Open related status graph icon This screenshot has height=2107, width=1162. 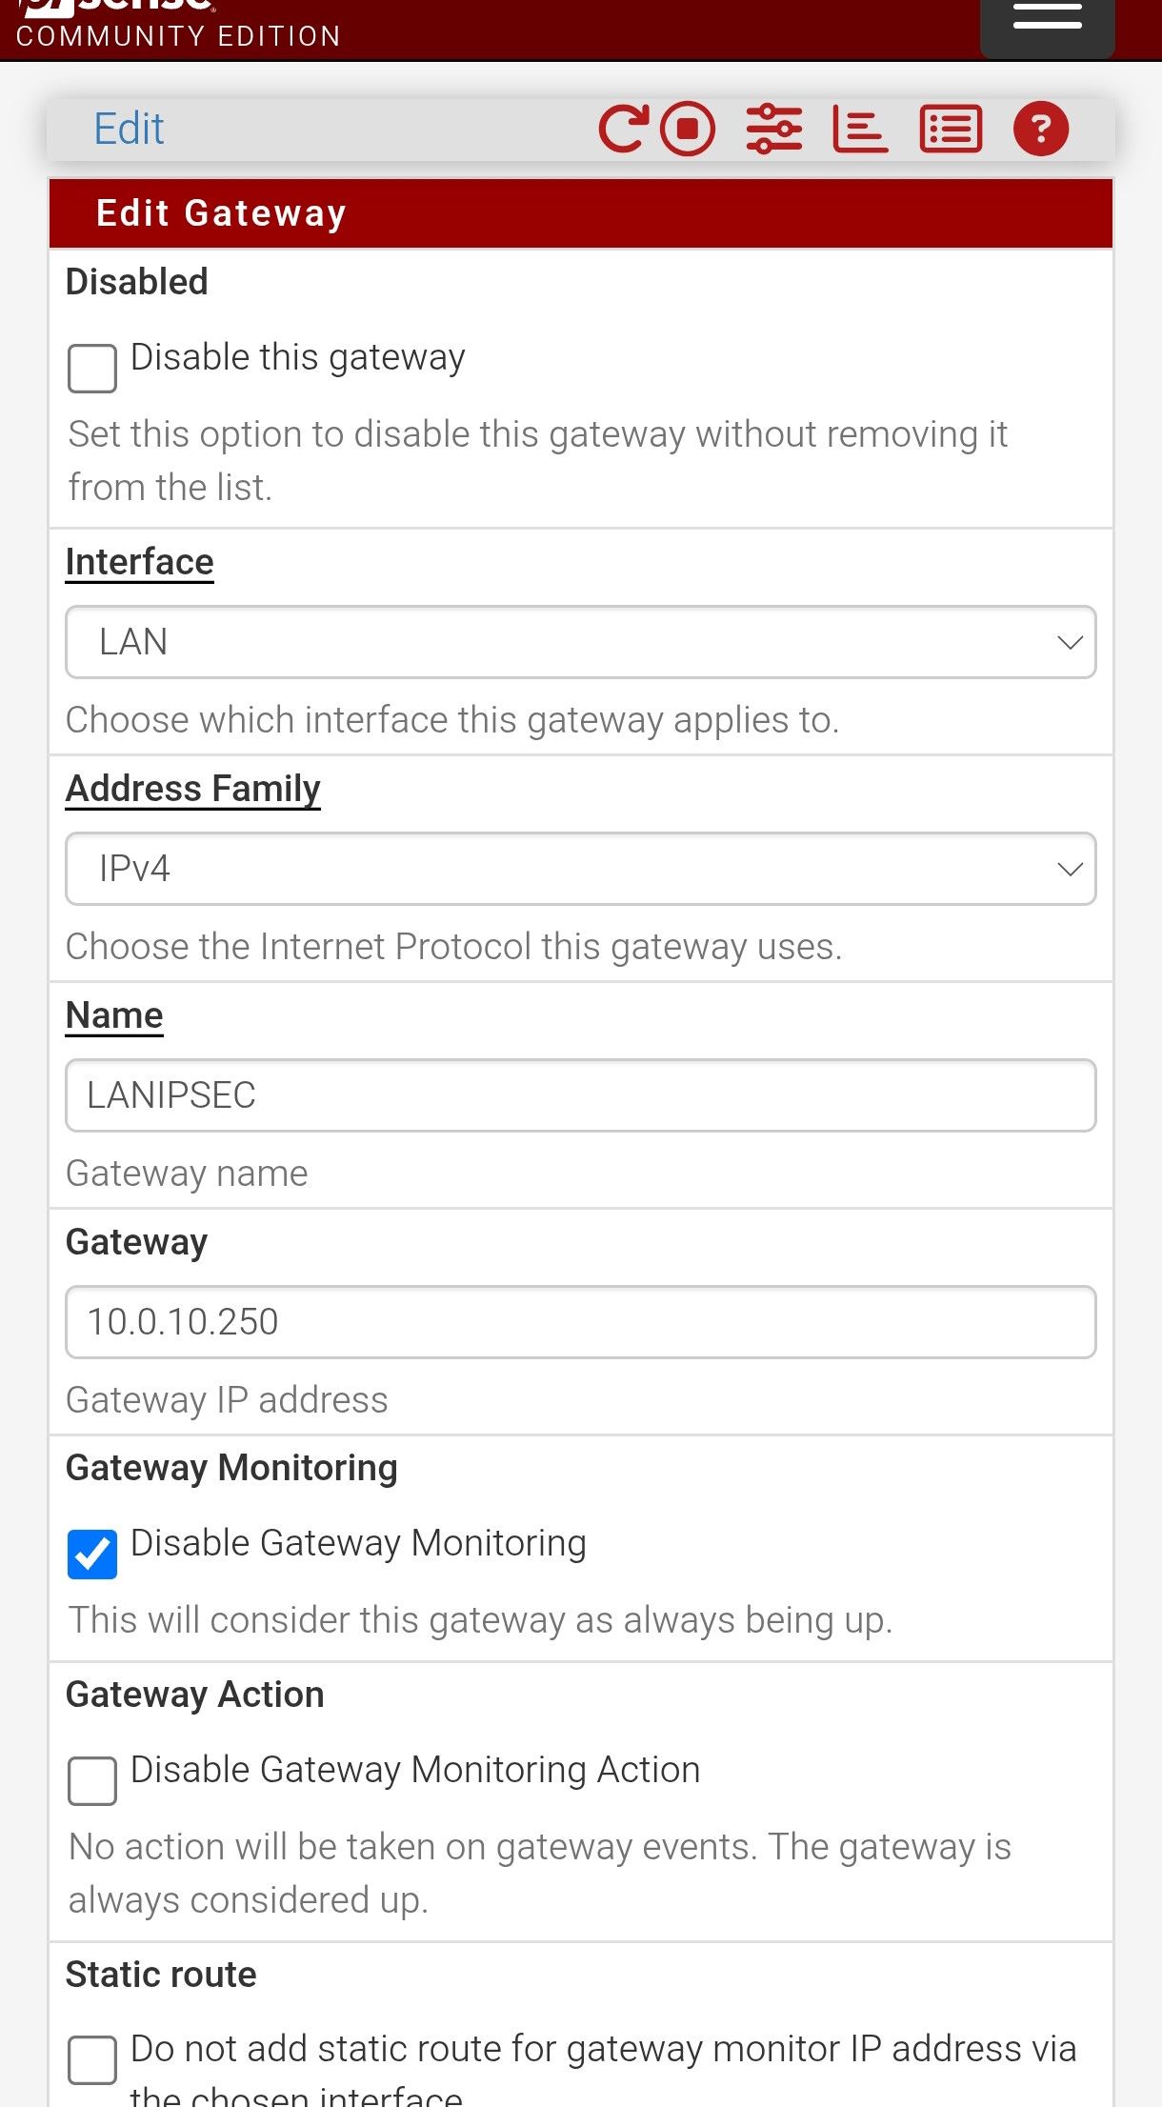pos(860,129)
